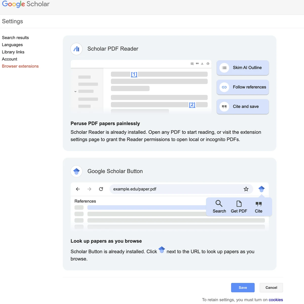Click the forward arrow in browser preview

coord(89,189)
